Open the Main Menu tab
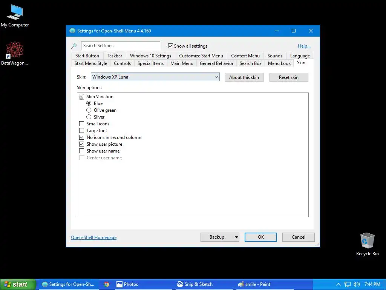Viewport: 386px width, 290px height. 182,63
